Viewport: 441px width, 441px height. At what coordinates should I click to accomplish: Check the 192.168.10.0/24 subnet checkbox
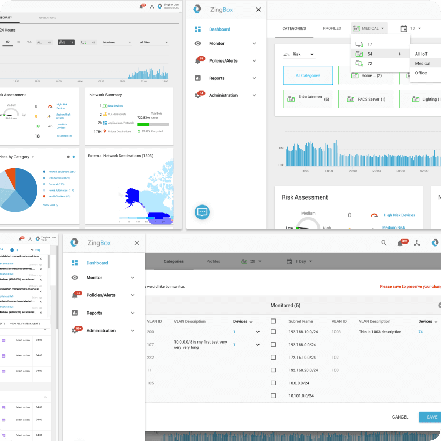point(273,332)
